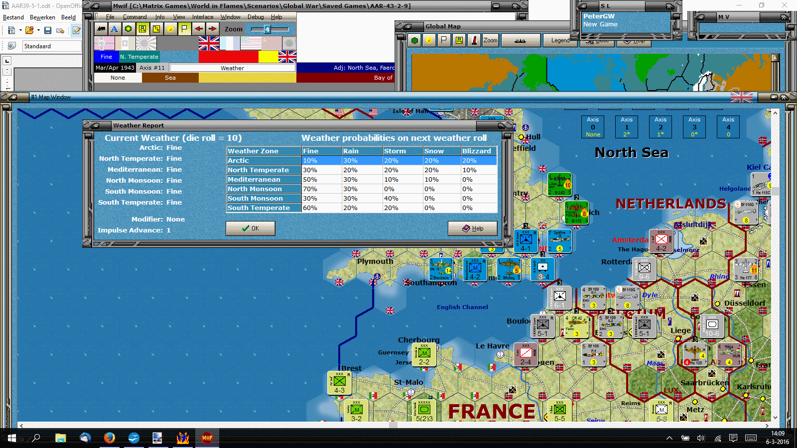The image size is (797, 448).
Task: Click the 9-6 unit counter near Rotterdam
Action: coord(644,270)
